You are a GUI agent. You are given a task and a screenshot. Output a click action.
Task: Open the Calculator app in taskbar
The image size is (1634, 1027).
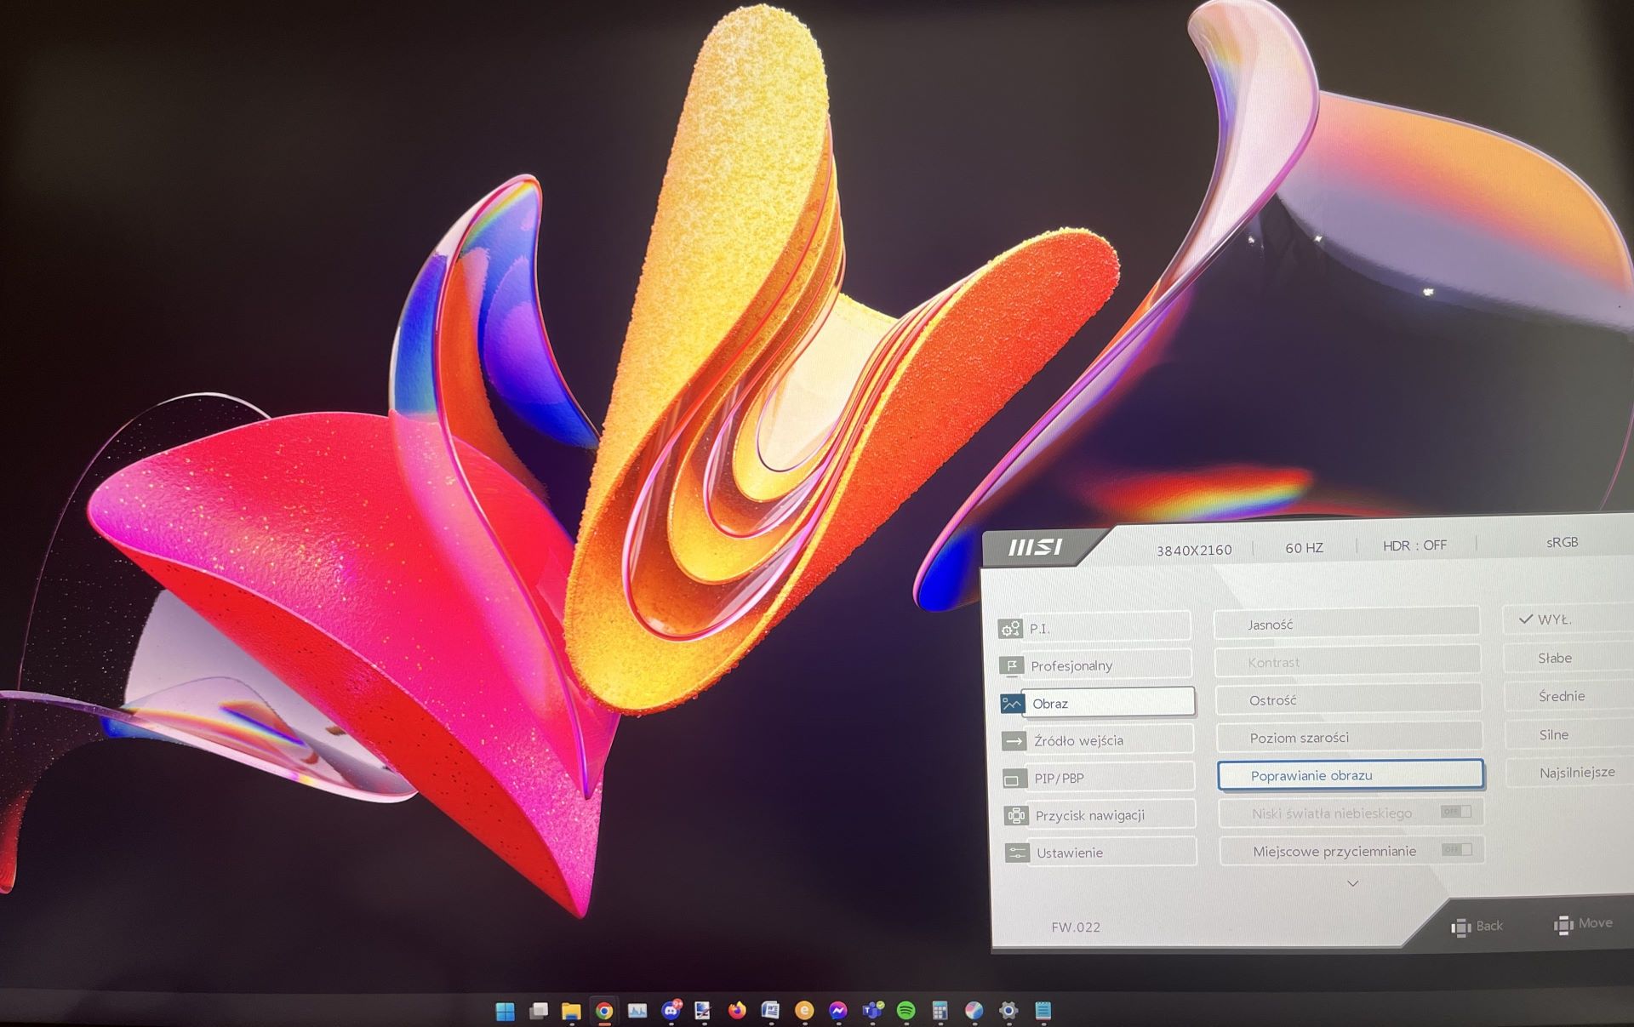click(940, 1010)
